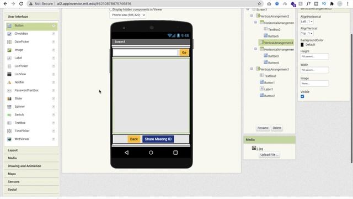Select TextBox2 in component tree
This screenshot has width=353, height=199.
coord(274,29)
